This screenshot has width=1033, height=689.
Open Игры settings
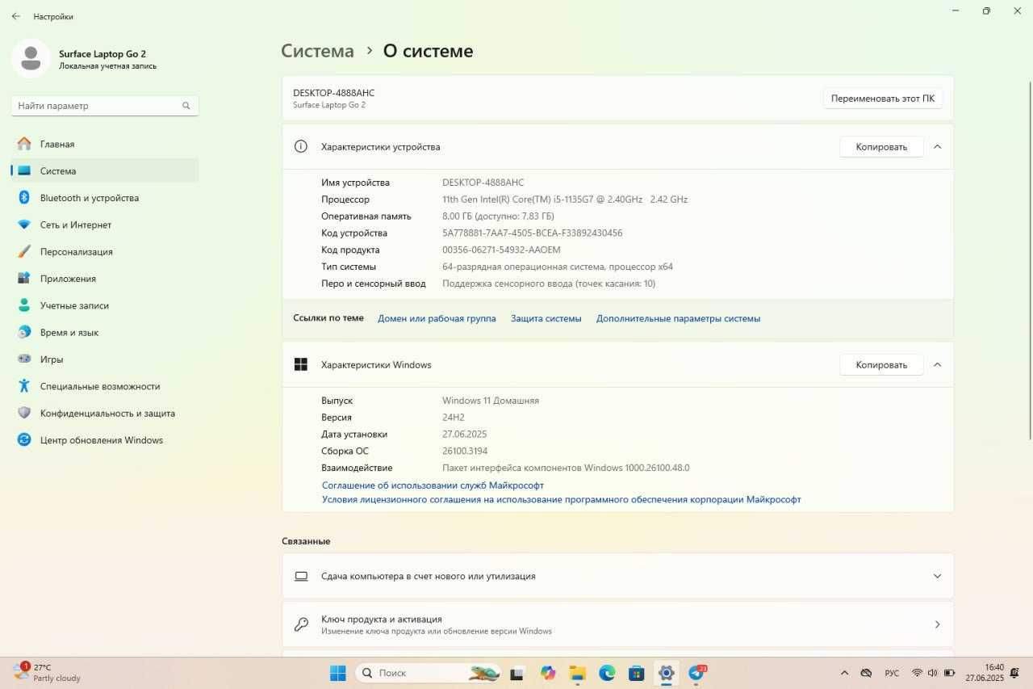coord(105,359)
